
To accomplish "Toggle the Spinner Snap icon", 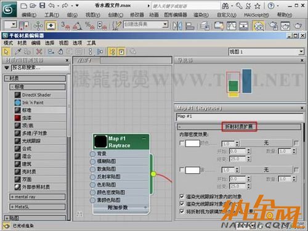I will pyautogui.click(x=102, y=26).
